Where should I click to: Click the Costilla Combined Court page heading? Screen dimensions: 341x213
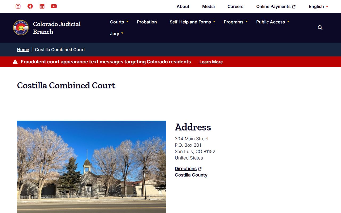coord(66,85)
